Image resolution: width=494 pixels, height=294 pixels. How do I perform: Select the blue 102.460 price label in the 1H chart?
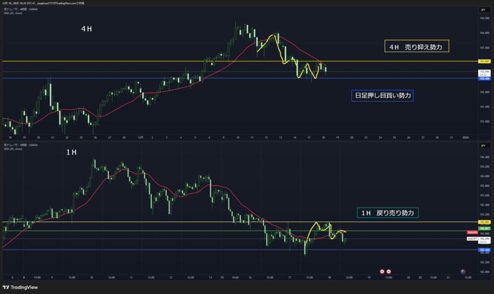coord(483,250)
